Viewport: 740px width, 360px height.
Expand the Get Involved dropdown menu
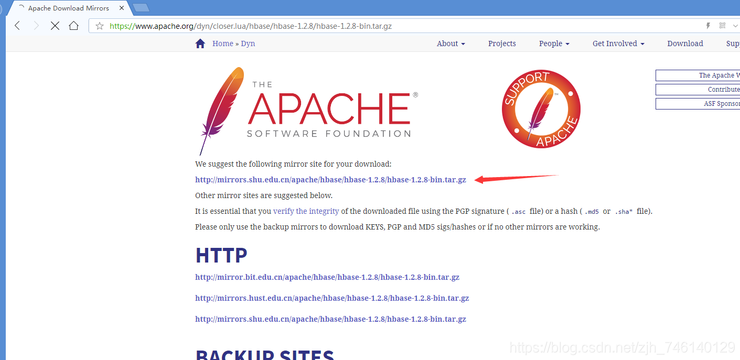(x=619, y=43)
